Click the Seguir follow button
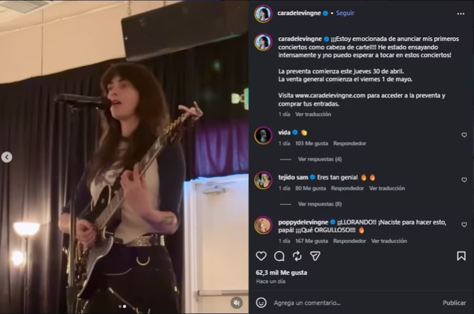This screenshot has width=474, height=314. coord(345,13)
